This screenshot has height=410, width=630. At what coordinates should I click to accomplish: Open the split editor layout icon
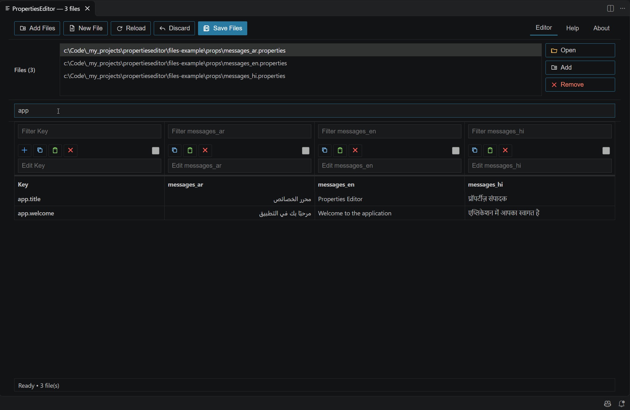click(x=610, y=8)
